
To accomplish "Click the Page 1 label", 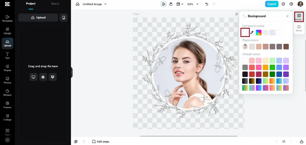I will [x=136, y=14].
